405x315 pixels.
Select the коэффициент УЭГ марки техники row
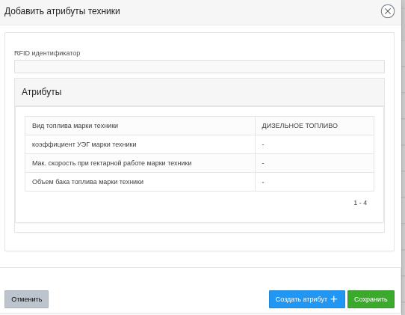coord(200,144)
